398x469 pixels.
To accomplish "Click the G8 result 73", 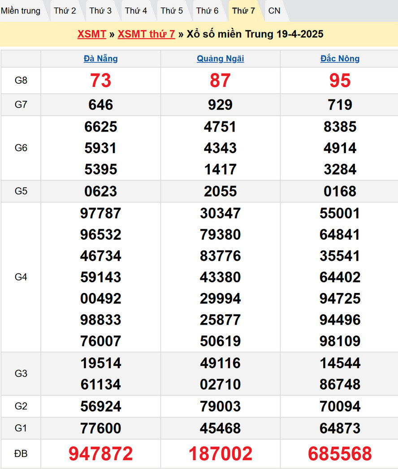I will (x=101, y=81).
